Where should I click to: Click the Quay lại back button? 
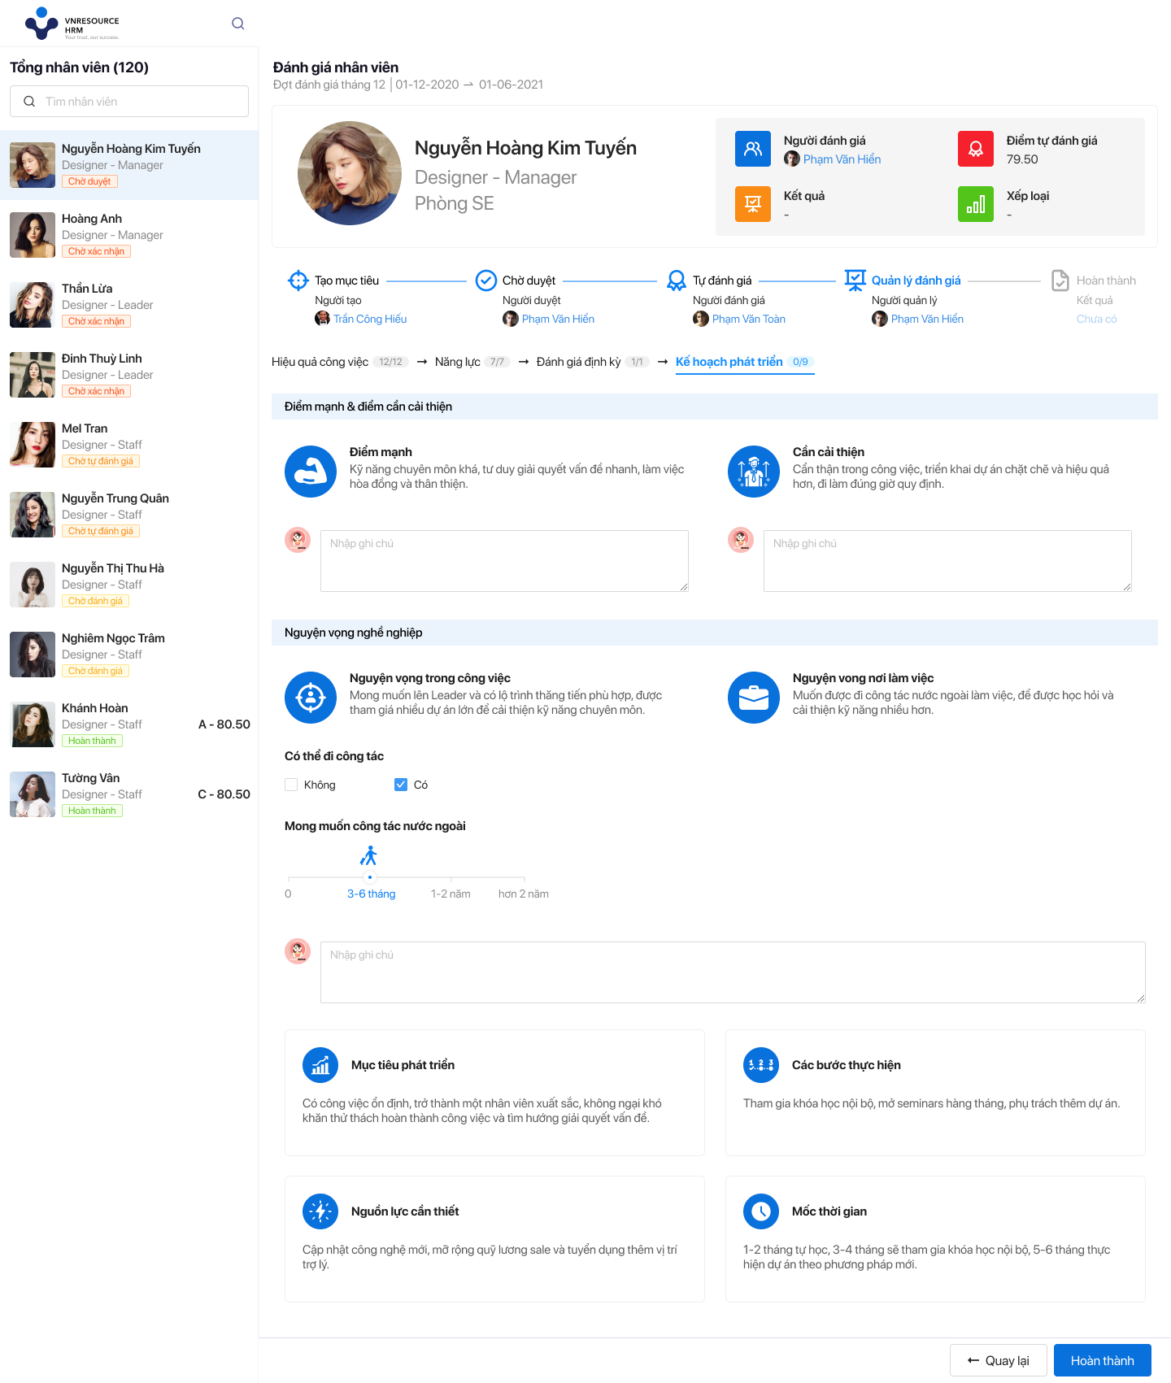point(998,1360)
